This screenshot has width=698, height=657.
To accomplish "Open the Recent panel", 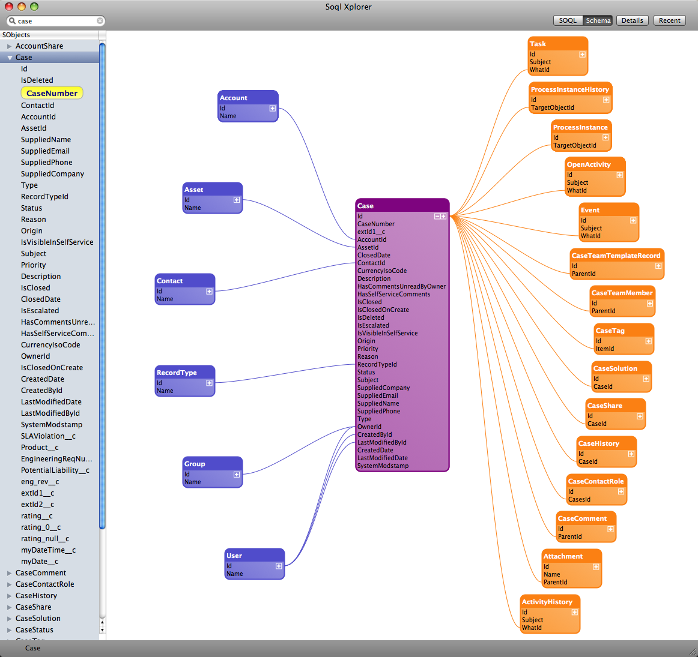I will click(x=670, y=20).
